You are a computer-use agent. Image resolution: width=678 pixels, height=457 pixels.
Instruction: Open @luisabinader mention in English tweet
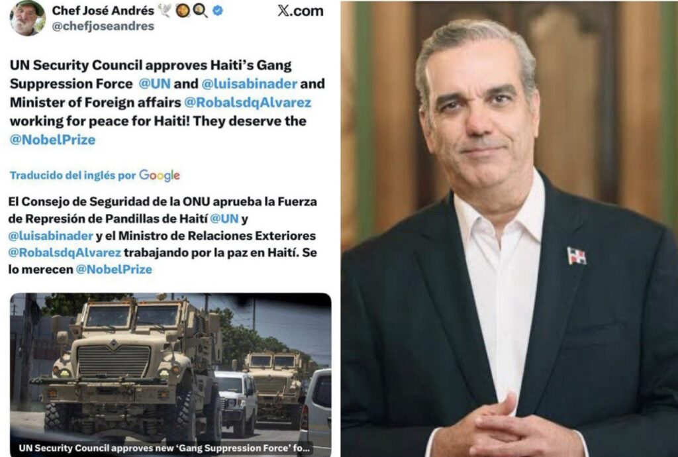[x=250, y=83]
